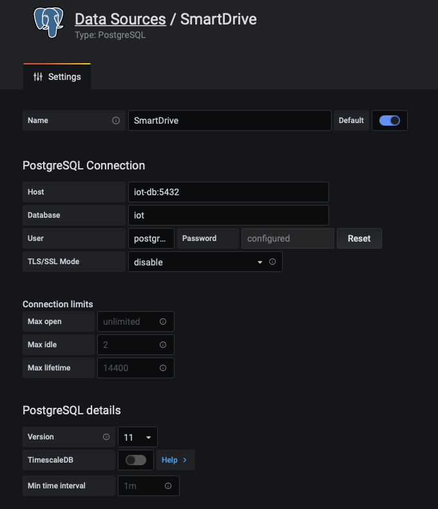Click the Data Sources breadcrumb link
438x509 pixels.
(120, 19)
